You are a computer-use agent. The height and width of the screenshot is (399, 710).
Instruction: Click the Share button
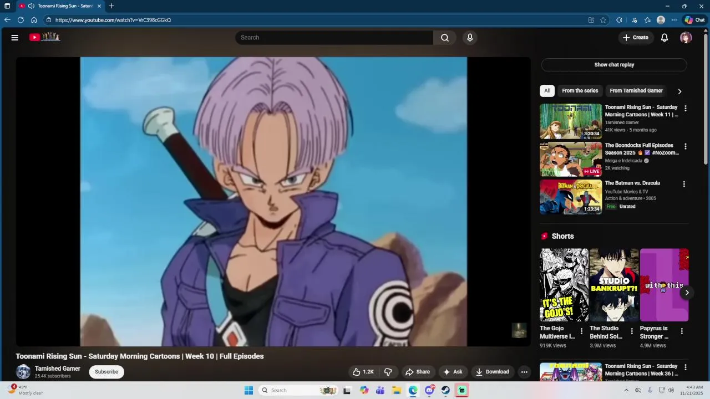417,372
